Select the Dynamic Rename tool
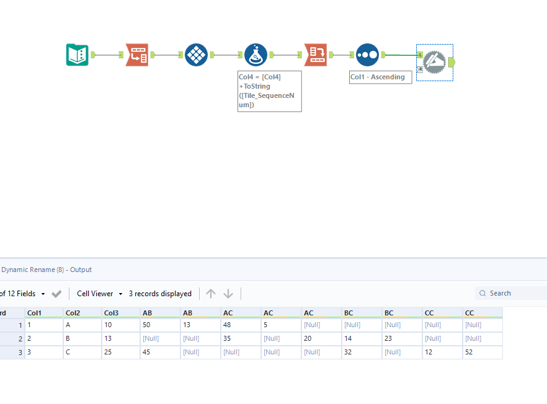Image resolution: width=547 pixels, height=404 pixels. (x=434, y=61)
